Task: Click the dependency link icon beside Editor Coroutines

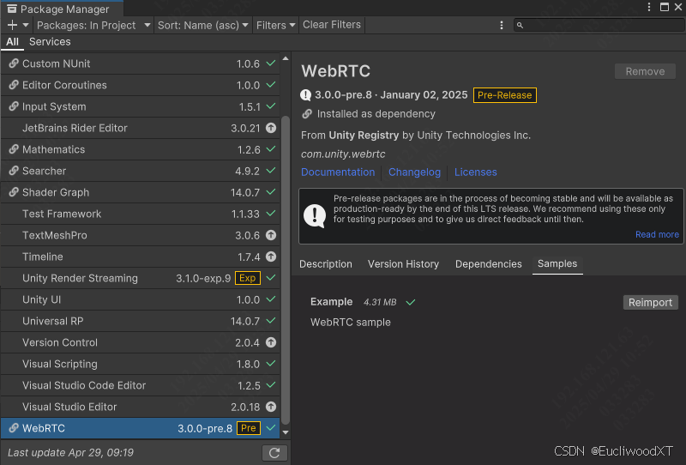Action: point(14,85)
